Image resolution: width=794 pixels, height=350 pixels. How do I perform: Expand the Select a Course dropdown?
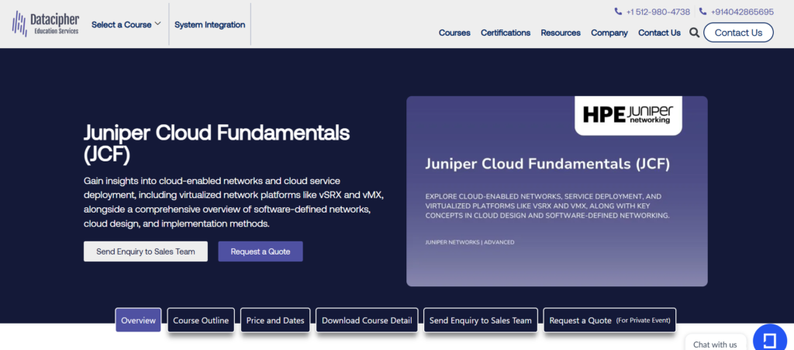tap(126, 24)
